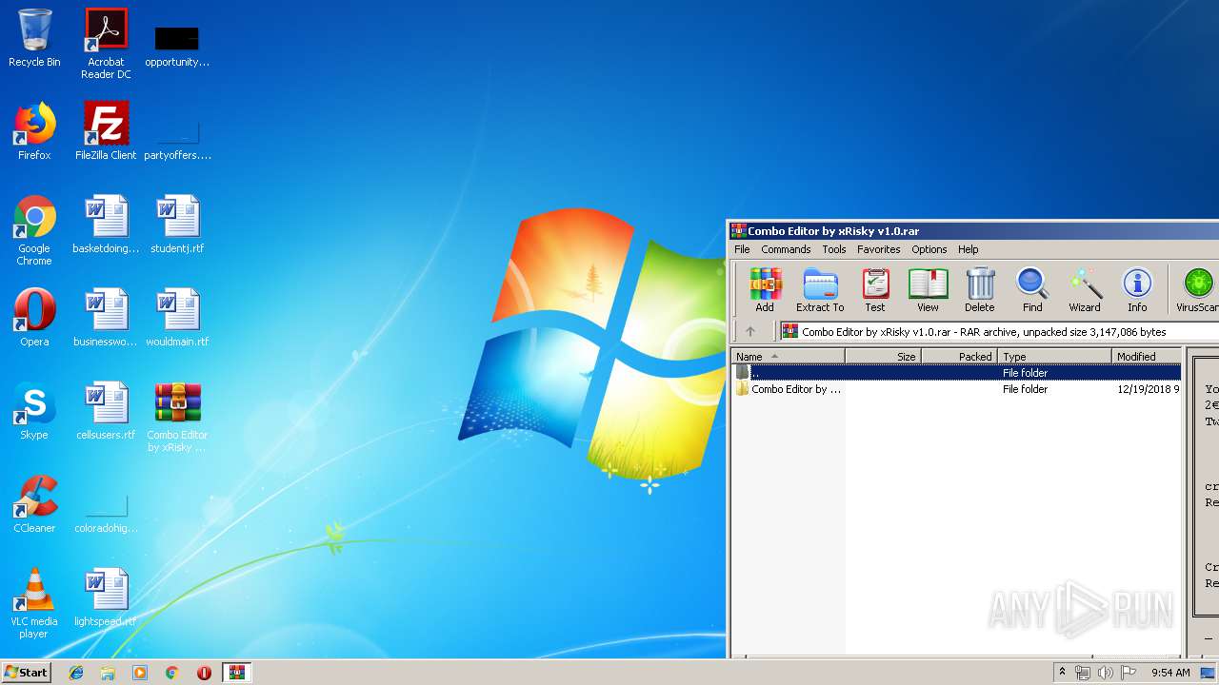Select the parent folder '..' row
Image resolution: width=1219 pixels, height=685 pixels.
pyautogui.click(x=956, y=373)
